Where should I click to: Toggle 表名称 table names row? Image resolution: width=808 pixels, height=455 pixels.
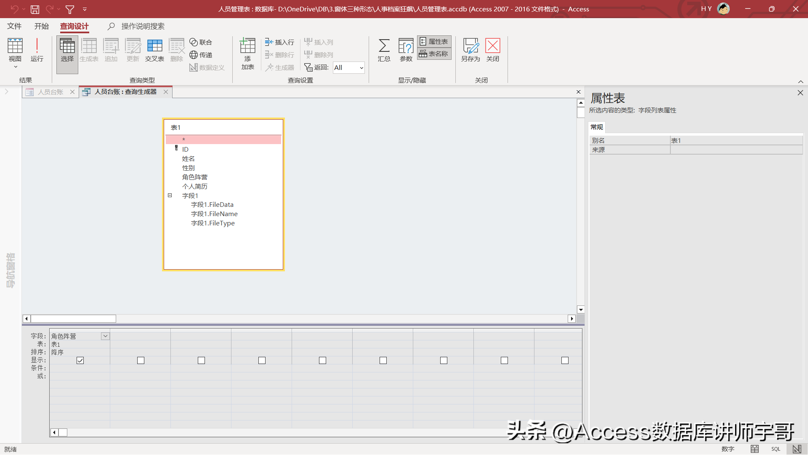[434, 54]
